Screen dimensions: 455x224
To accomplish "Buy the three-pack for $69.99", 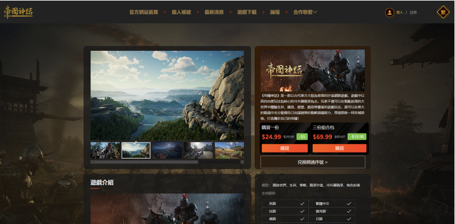I will 340,149.
